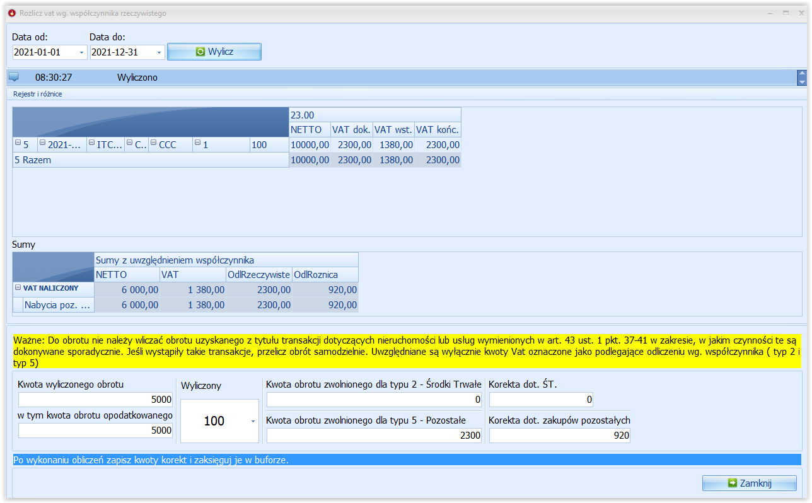Click the 920,00 cell in VAT NALICZONY row
Image resolution: width=812 pixels, height=503 pixels.
pyautogui.click(x=325, y=289)
